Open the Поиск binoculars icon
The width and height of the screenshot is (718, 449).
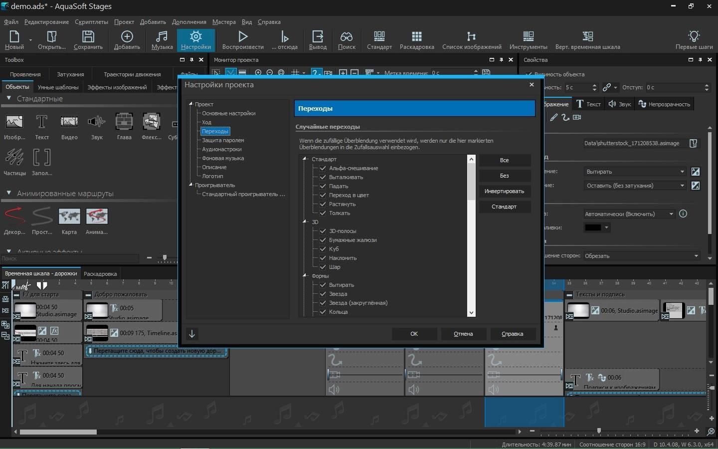click(347, 40)
